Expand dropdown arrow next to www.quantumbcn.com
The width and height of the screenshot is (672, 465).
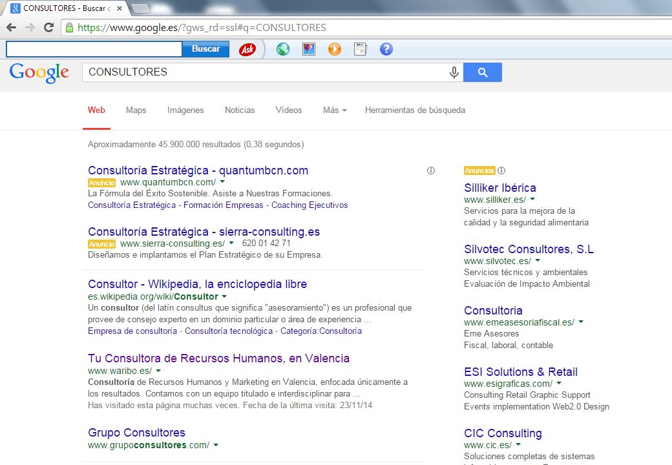[222, 182]
